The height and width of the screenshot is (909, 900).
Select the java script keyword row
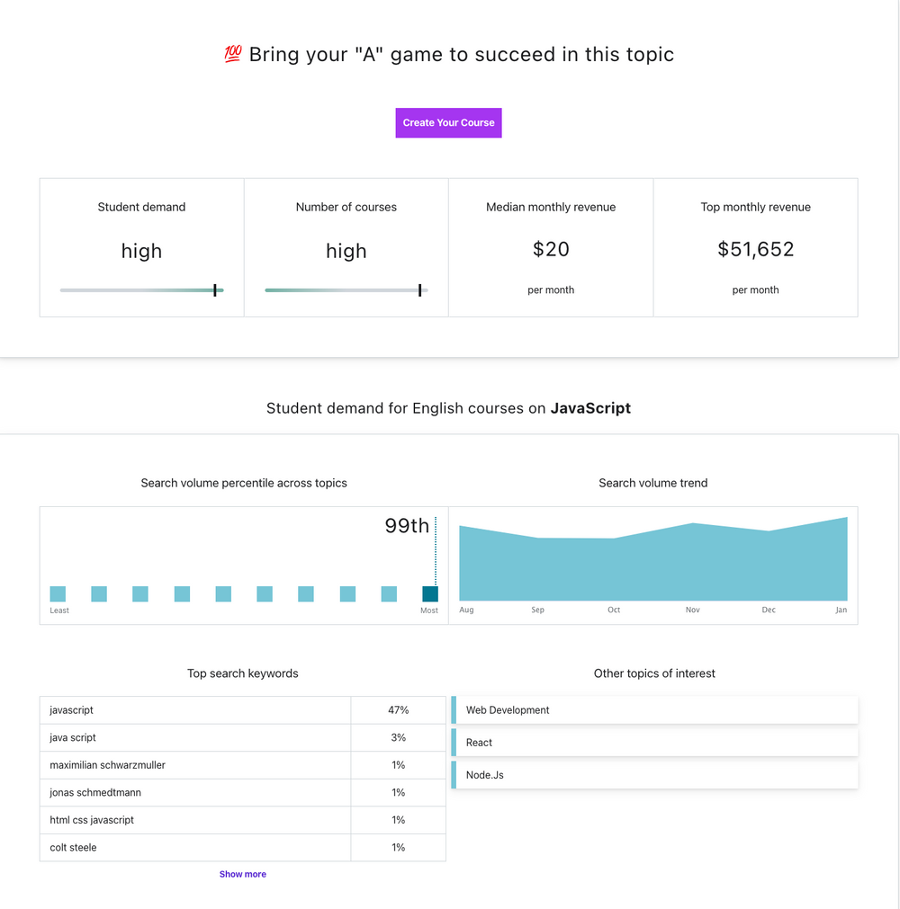[194, 737]
